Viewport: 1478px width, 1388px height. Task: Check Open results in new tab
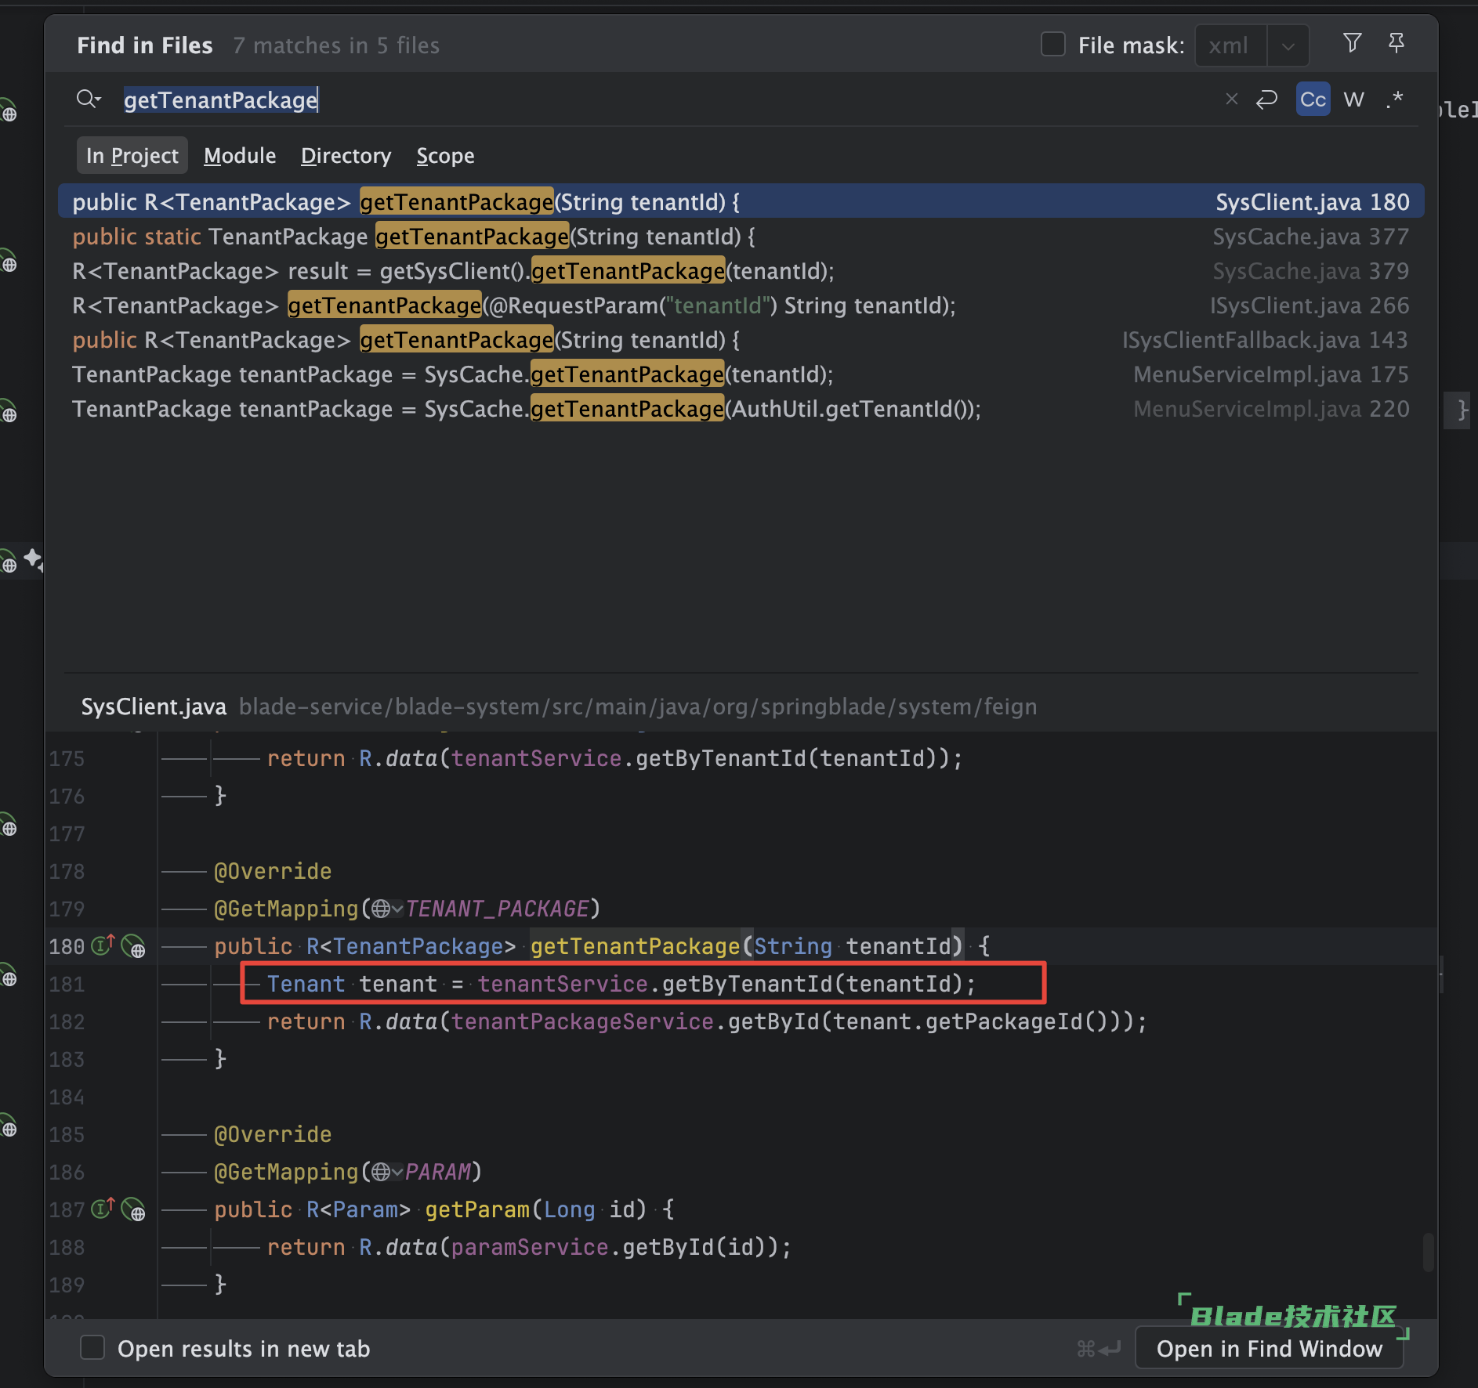pos(92,1348)
